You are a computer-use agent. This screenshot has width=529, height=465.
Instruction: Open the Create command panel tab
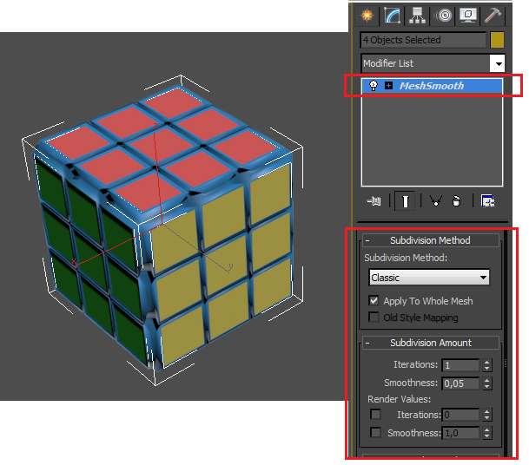tap(367, 16)
